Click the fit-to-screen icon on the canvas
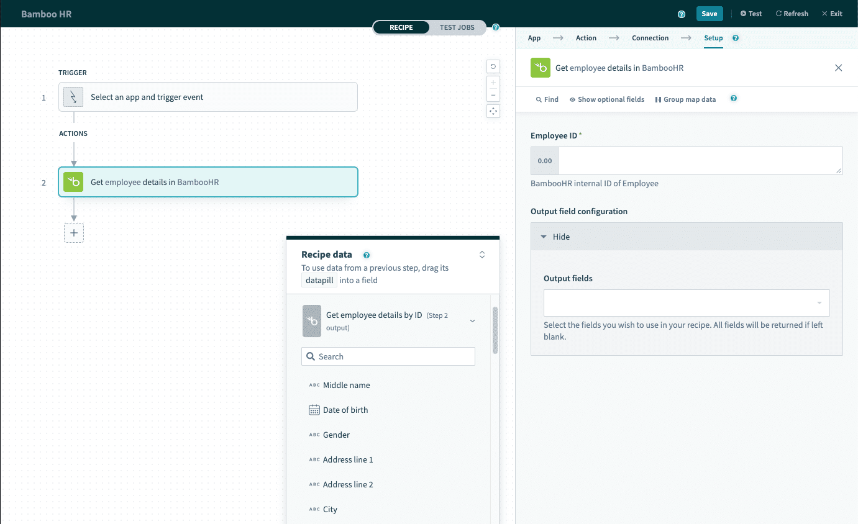This screenshot has width=858, height=524. point(493,111)
